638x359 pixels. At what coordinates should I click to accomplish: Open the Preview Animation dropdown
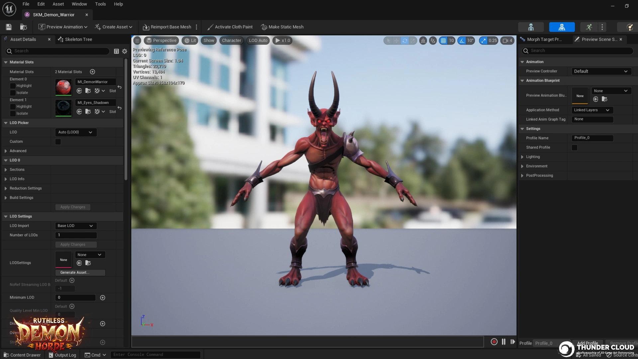point(63,27)
